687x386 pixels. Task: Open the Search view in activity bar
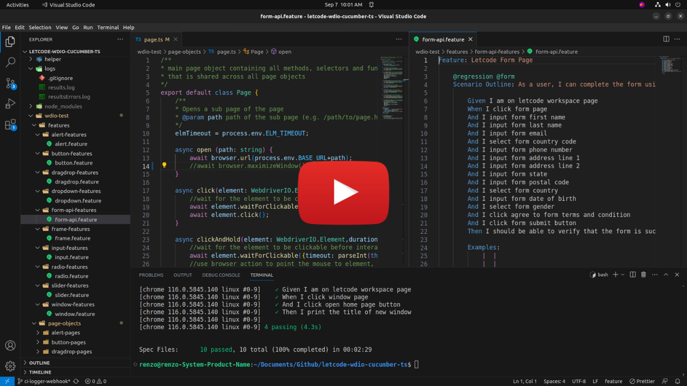(10, 62)
